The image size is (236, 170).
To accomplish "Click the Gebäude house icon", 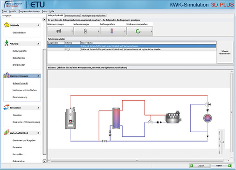I will pyautogui.click(x=7, y=25).
